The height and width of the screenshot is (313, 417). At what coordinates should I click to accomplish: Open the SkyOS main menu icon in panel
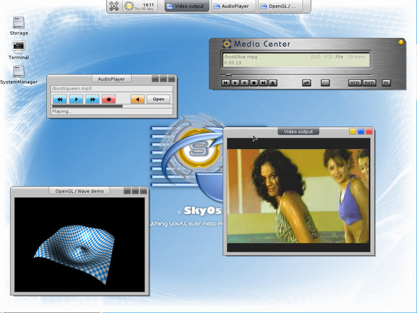[x=114, y=6]
